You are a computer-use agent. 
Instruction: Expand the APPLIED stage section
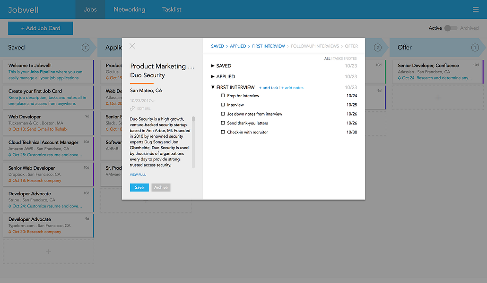pos(213,76)
